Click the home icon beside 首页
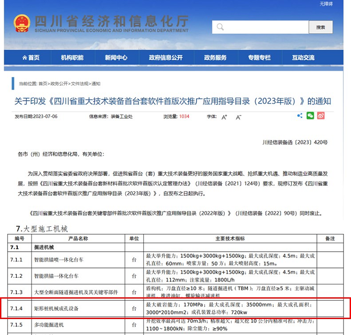This screenshot has height=335, width=351. pos(25,58)
